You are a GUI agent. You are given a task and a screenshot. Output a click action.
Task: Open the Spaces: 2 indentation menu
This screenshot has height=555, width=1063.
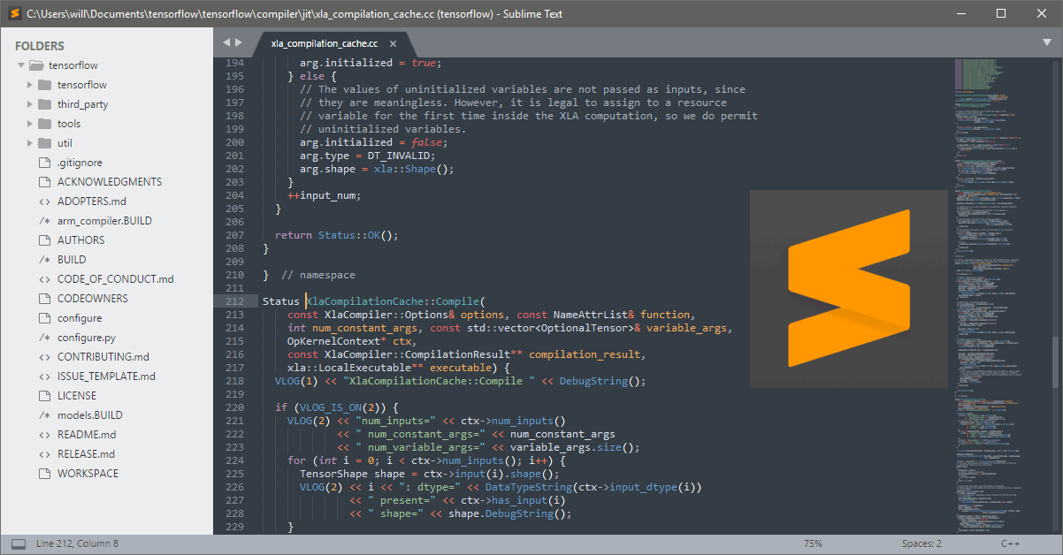pos(922,544)
